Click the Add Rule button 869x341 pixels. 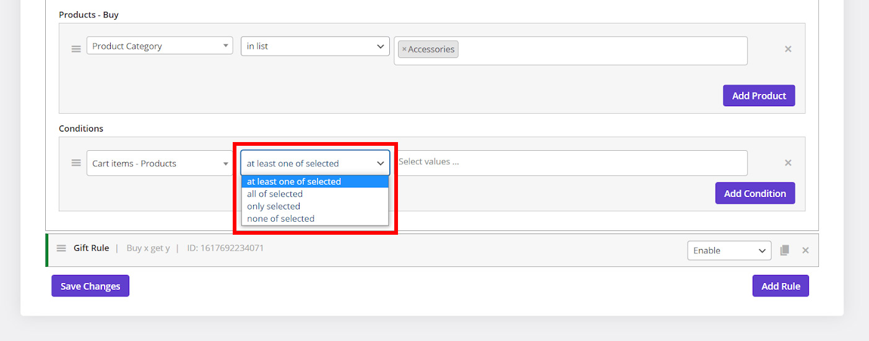780,286
